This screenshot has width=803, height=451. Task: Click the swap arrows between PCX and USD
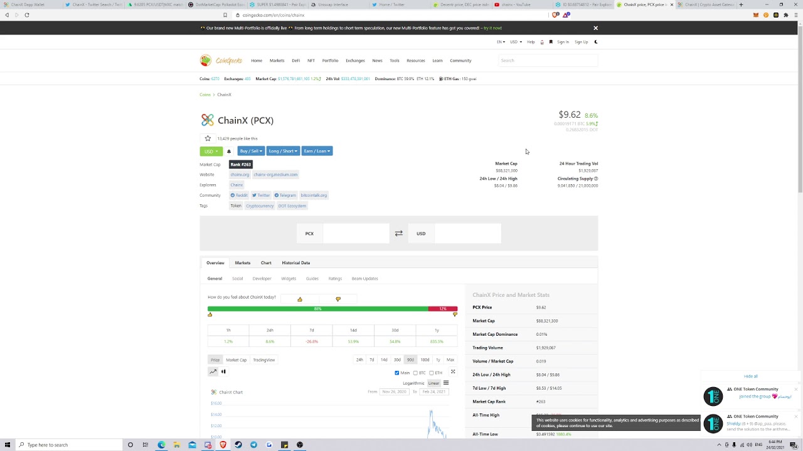click(398, 234)
